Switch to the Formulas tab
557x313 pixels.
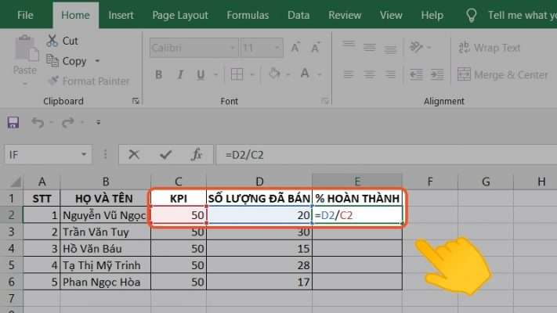point(248,15)
